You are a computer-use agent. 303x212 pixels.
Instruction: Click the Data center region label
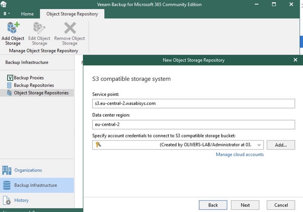click(x=111, y=115)
